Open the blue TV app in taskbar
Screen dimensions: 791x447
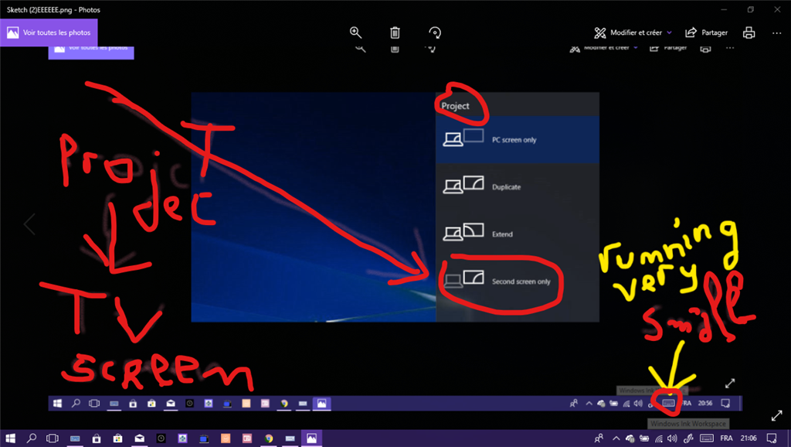[204, 438]
